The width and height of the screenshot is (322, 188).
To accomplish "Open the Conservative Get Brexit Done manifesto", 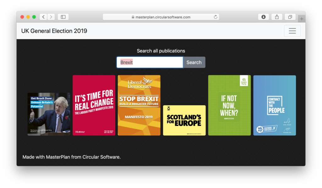I will pos(49,114).
